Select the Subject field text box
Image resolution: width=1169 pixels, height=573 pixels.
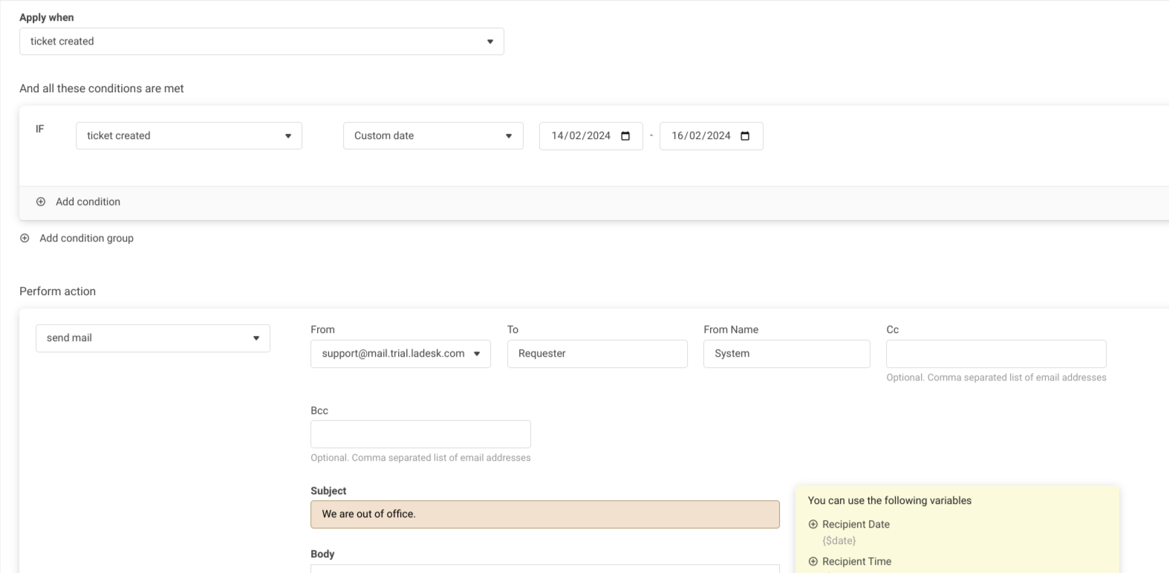544,514
